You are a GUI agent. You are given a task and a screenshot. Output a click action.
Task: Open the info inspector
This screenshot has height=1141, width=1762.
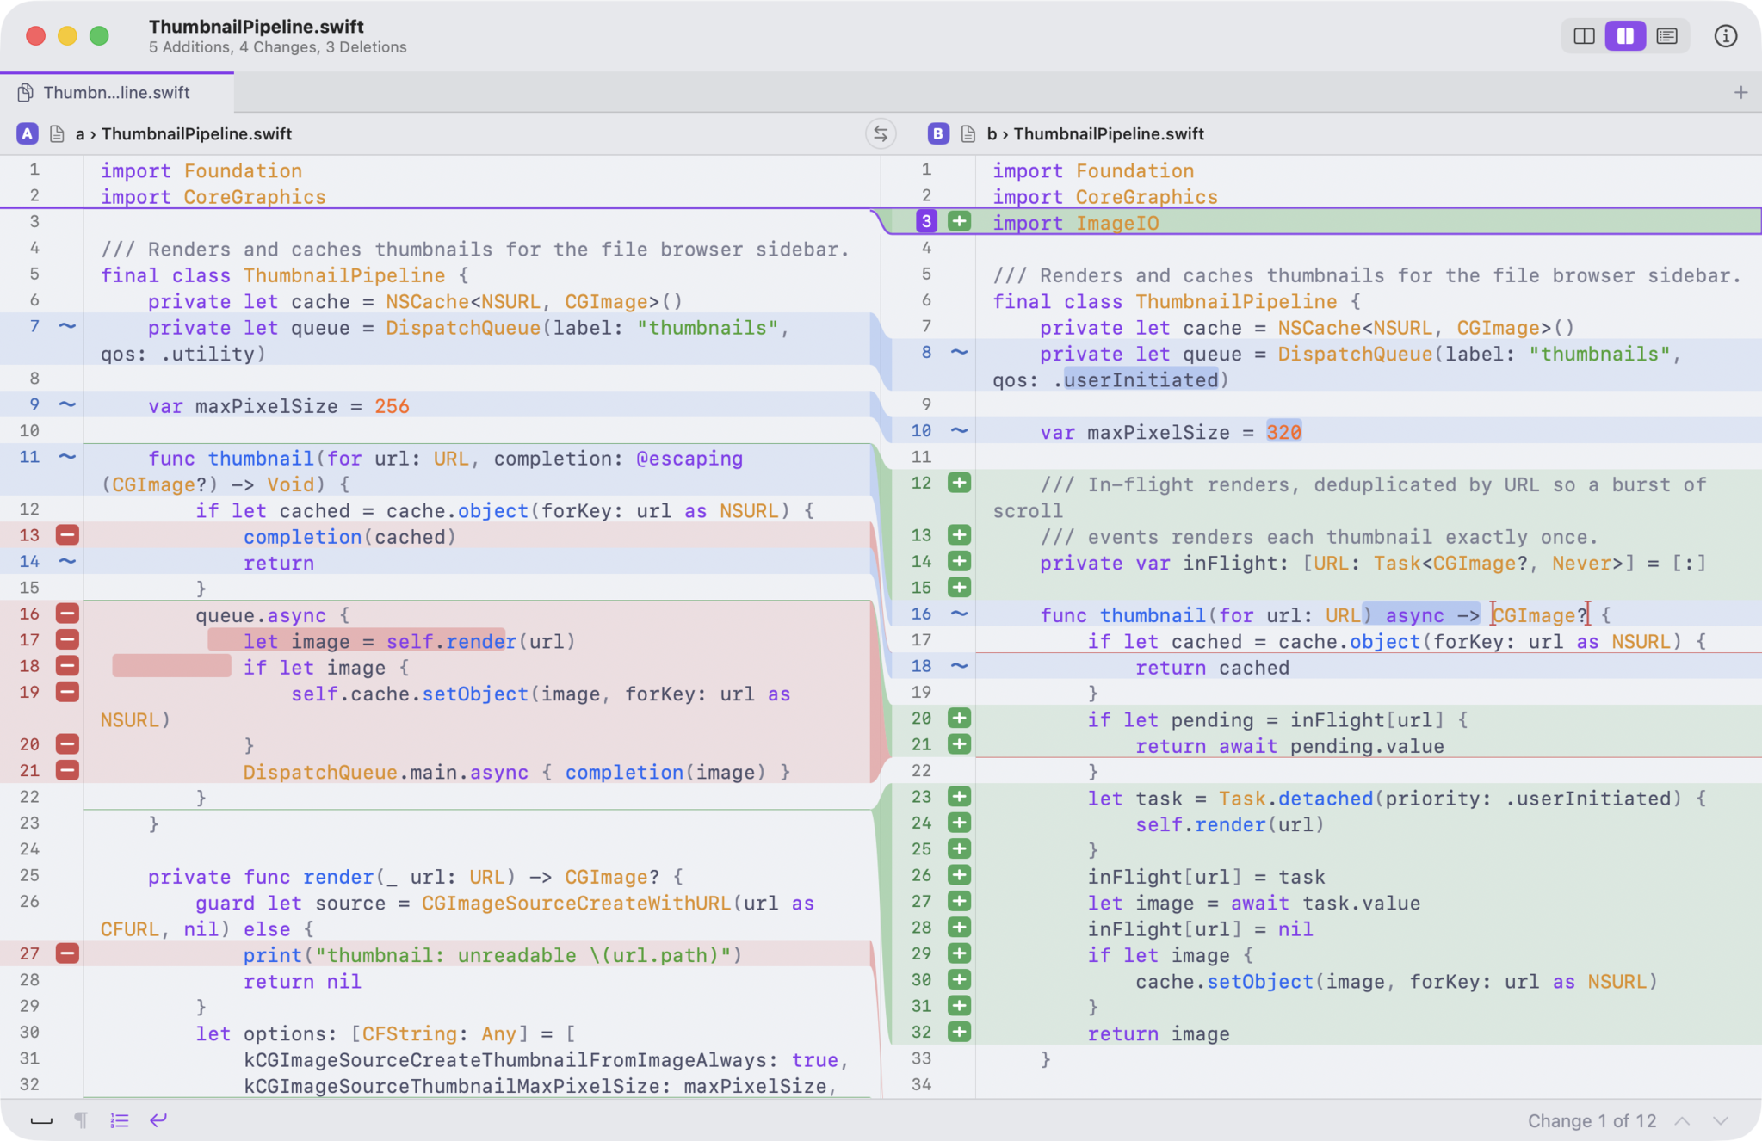click(1725, 36)
